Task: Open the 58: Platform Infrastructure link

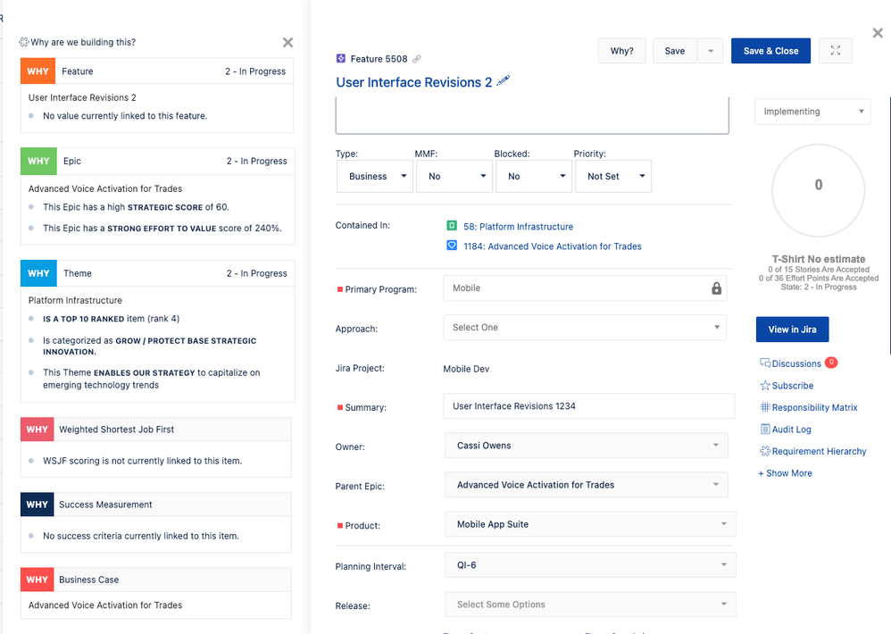Action: pyautogui.click(x=518, y=227)
